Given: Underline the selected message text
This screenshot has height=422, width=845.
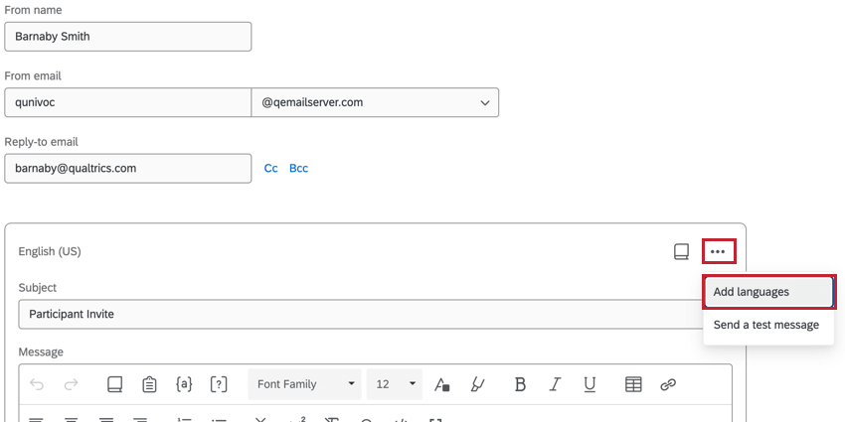Looking at the screenshot, I should 590,384.
